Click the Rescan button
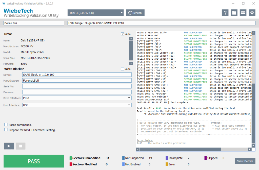Image resolution: width=259 pixels, height=170 pixels. tap(135, 13)
